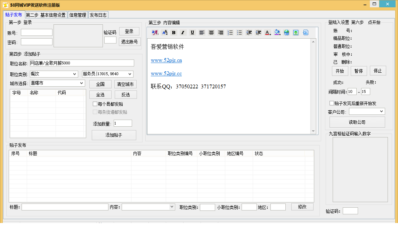Toggle bold formatting
Image resolution: width=398 pixels, height=231 pixels.
(173, 33)
